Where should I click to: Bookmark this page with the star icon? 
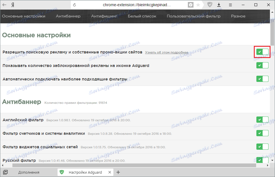[198, 5]
